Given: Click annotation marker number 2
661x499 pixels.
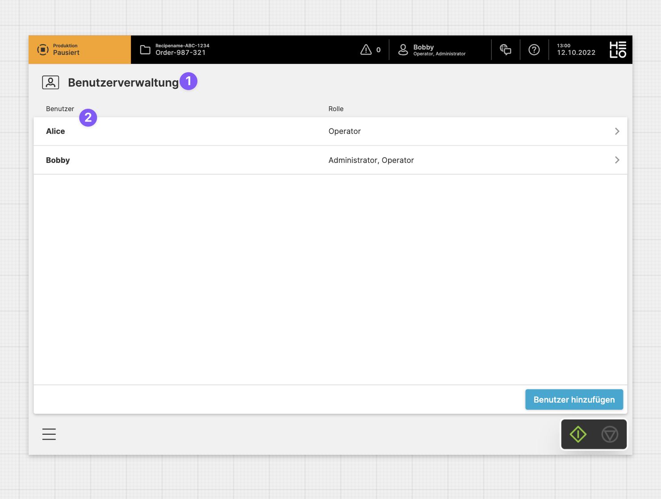Looking at the screenshot, I should (x=88, y=118).
